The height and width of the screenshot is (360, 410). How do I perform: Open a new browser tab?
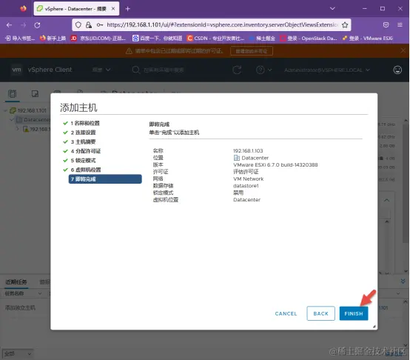pyautogui.click(x=127, y=9)
